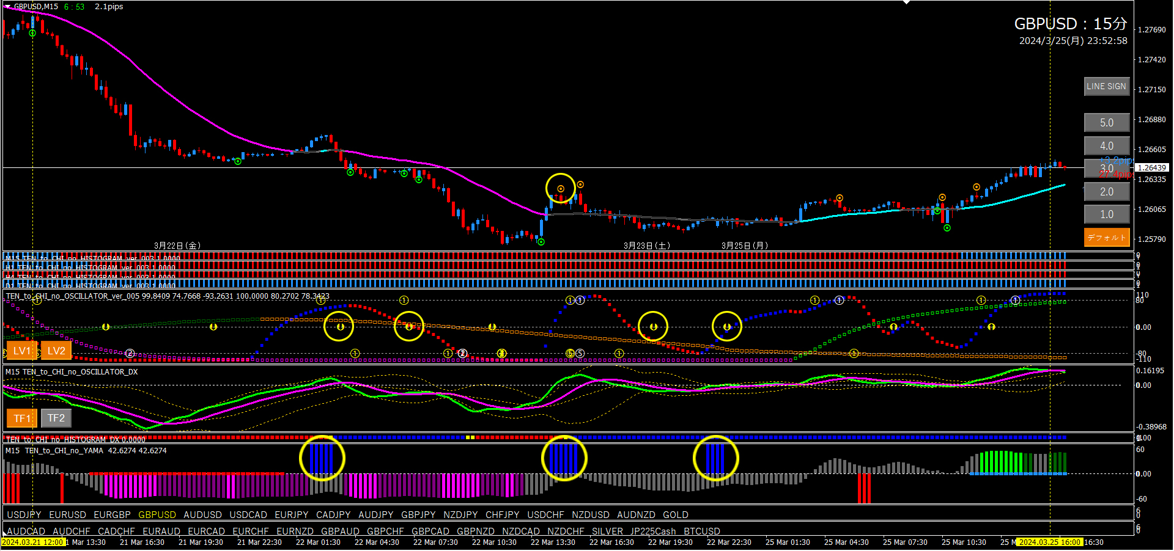The image size is (1174, 551).
Task: Click the LINE SIGN button
Action: (x=1106, y=86)
